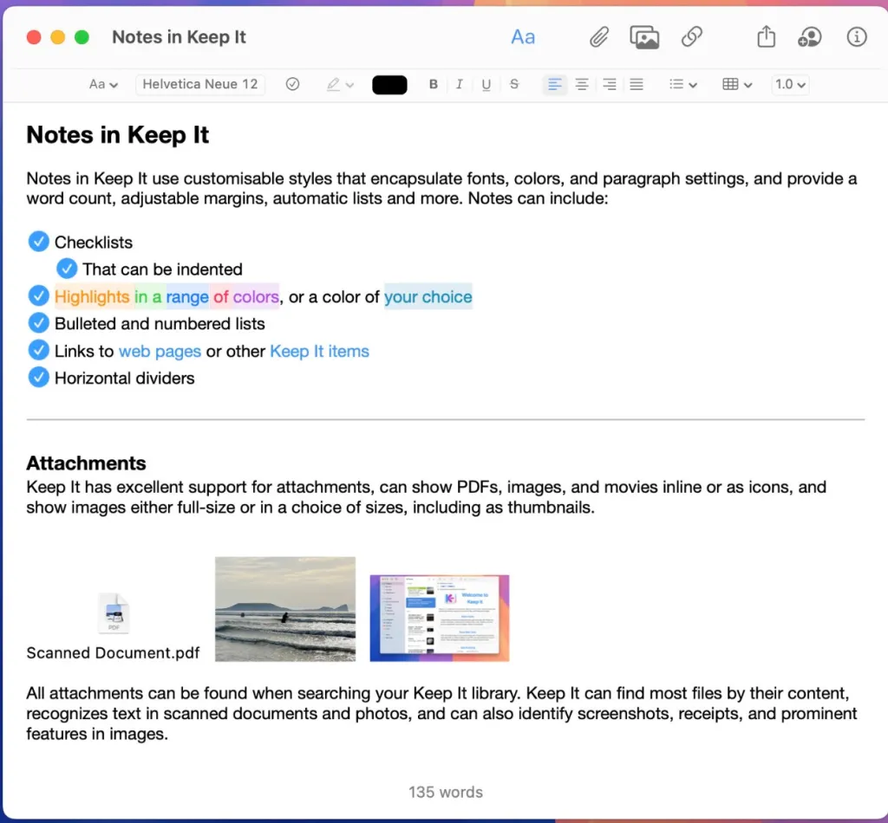This screenshot has width=888, height=823.
Task: Insert an image with the photos icon
Action: 644,37
